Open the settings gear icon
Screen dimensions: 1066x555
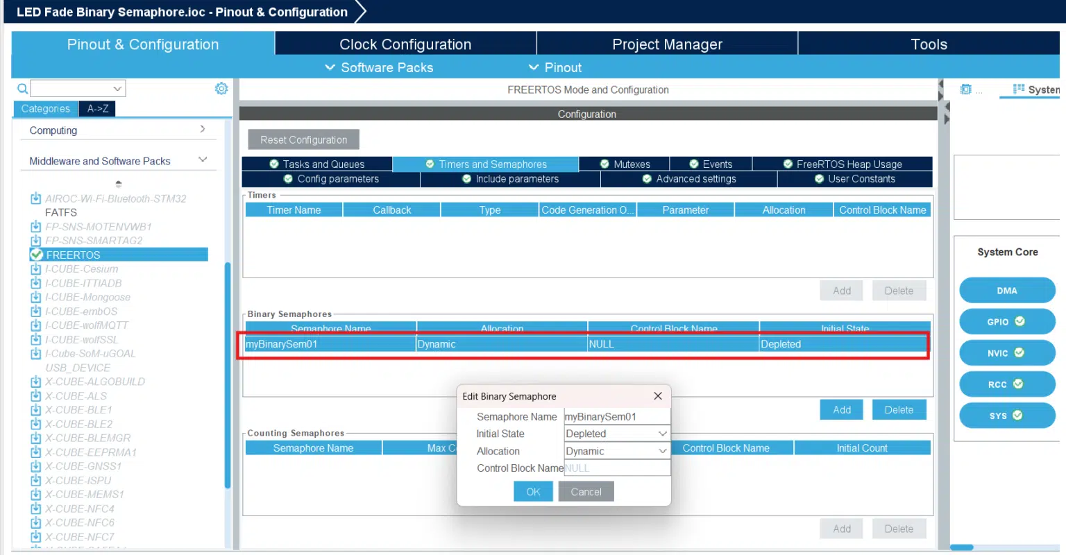click(221, 89)
